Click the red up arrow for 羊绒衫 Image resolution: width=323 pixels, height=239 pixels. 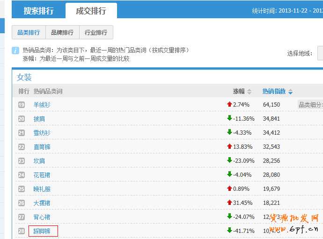[229, 104]
